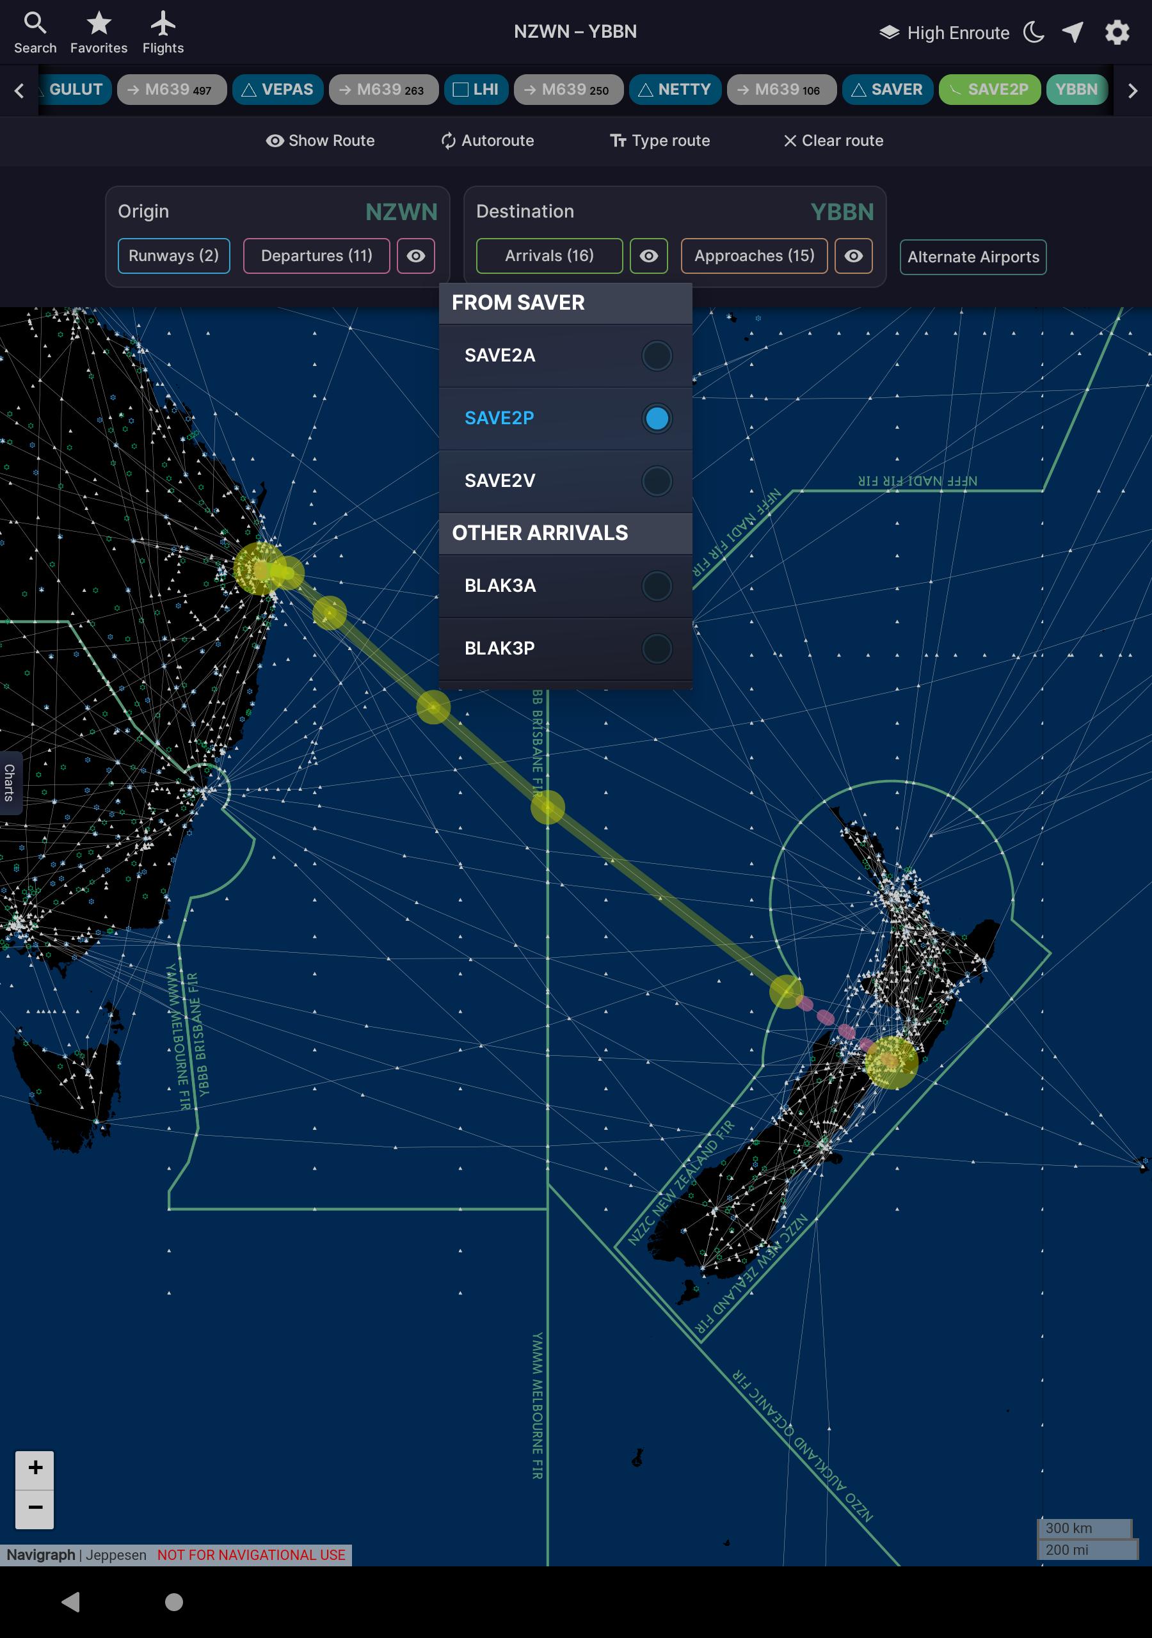1152x1638 pixels.
Task: Click Wellington airport marker on map
Action: 890,1062
